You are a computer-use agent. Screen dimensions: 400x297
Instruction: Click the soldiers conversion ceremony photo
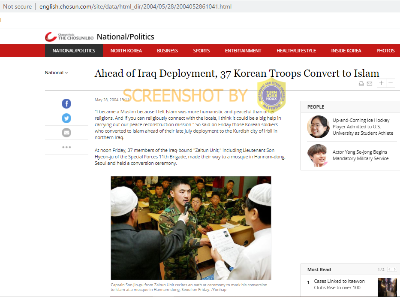coord(191,228)
